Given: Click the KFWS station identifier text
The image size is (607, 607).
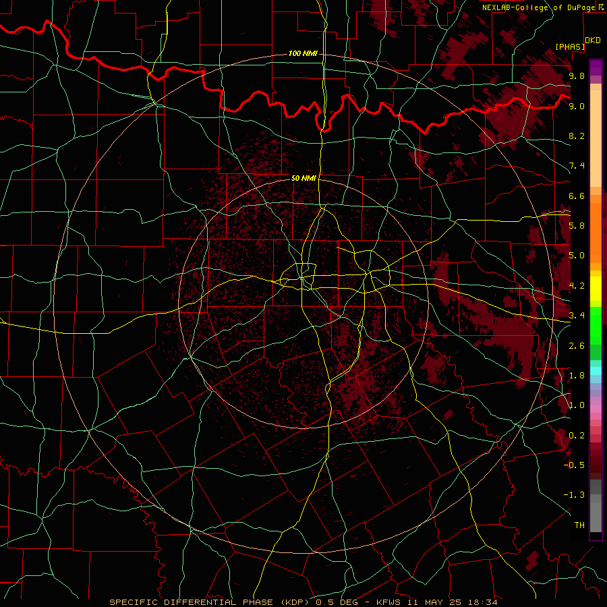Looking at the screenshot, I should pos(387,602).
